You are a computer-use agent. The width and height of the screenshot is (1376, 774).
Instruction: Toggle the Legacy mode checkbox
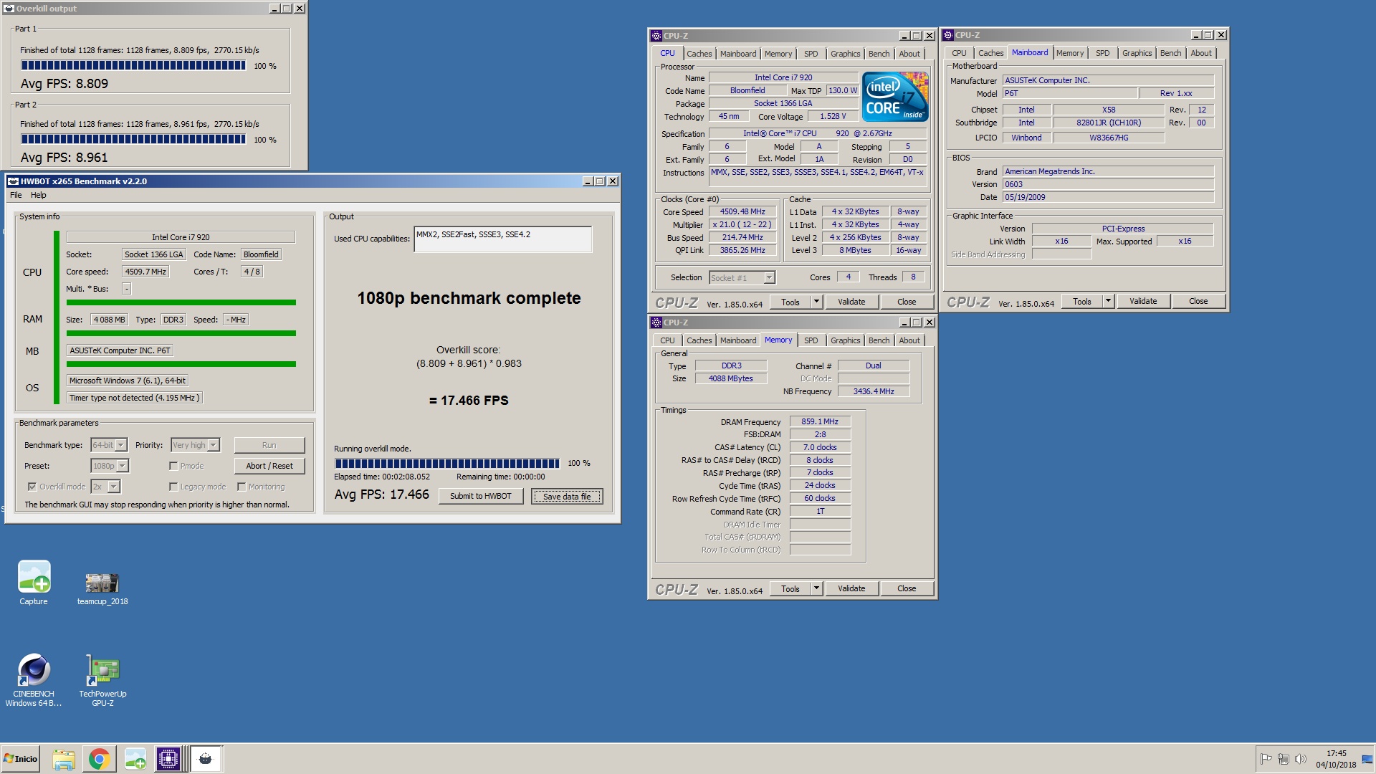coord(173,487)
